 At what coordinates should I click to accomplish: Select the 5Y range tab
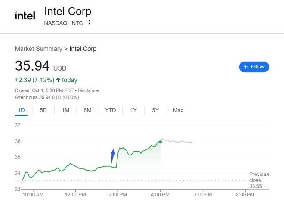tap(155, 110)
